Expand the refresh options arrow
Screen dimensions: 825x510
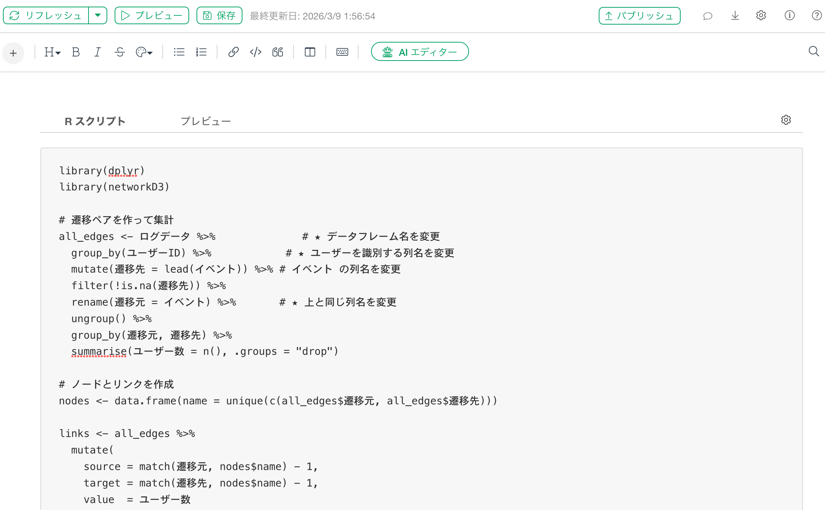[98, 15]
